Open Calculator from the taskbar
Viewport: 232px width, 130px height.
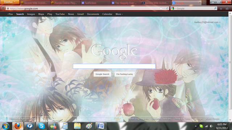pyautogui.click(x=65, y=126)
